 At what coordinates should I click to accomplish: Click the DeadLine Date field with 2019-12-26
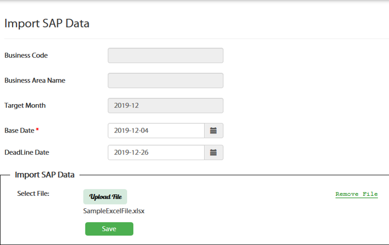click(156, 152)
